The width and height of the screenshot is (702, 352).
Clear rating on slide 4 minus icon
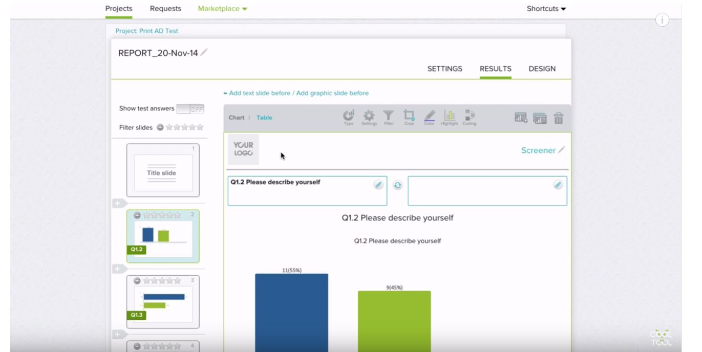click(x=137, y=346)
